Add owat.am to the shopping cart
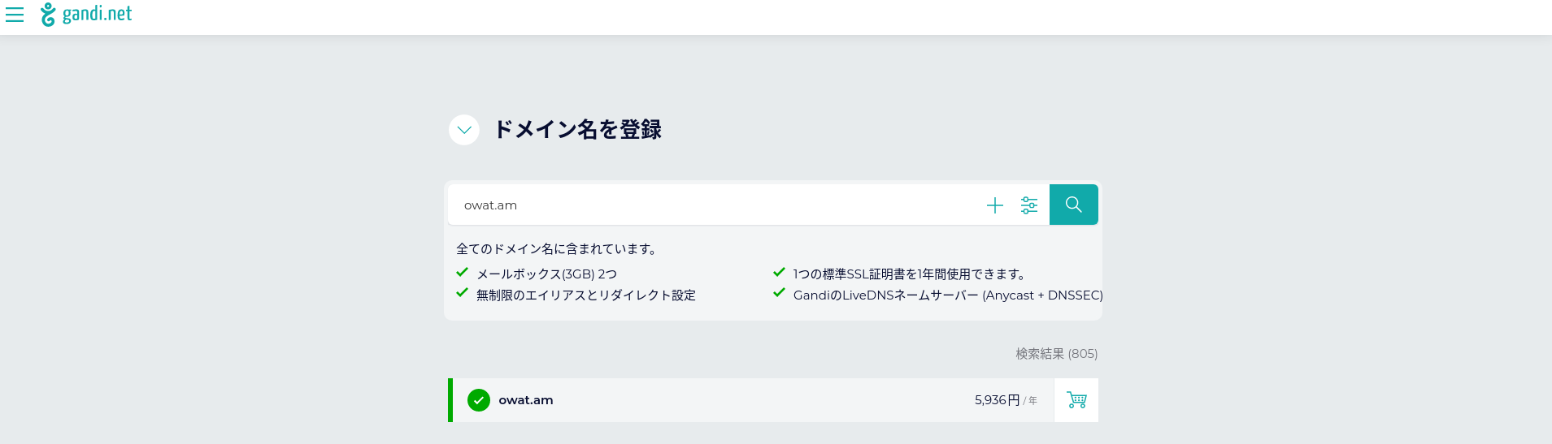Viewport: 1552px width, 444px height. click(x=1076, y=400)
